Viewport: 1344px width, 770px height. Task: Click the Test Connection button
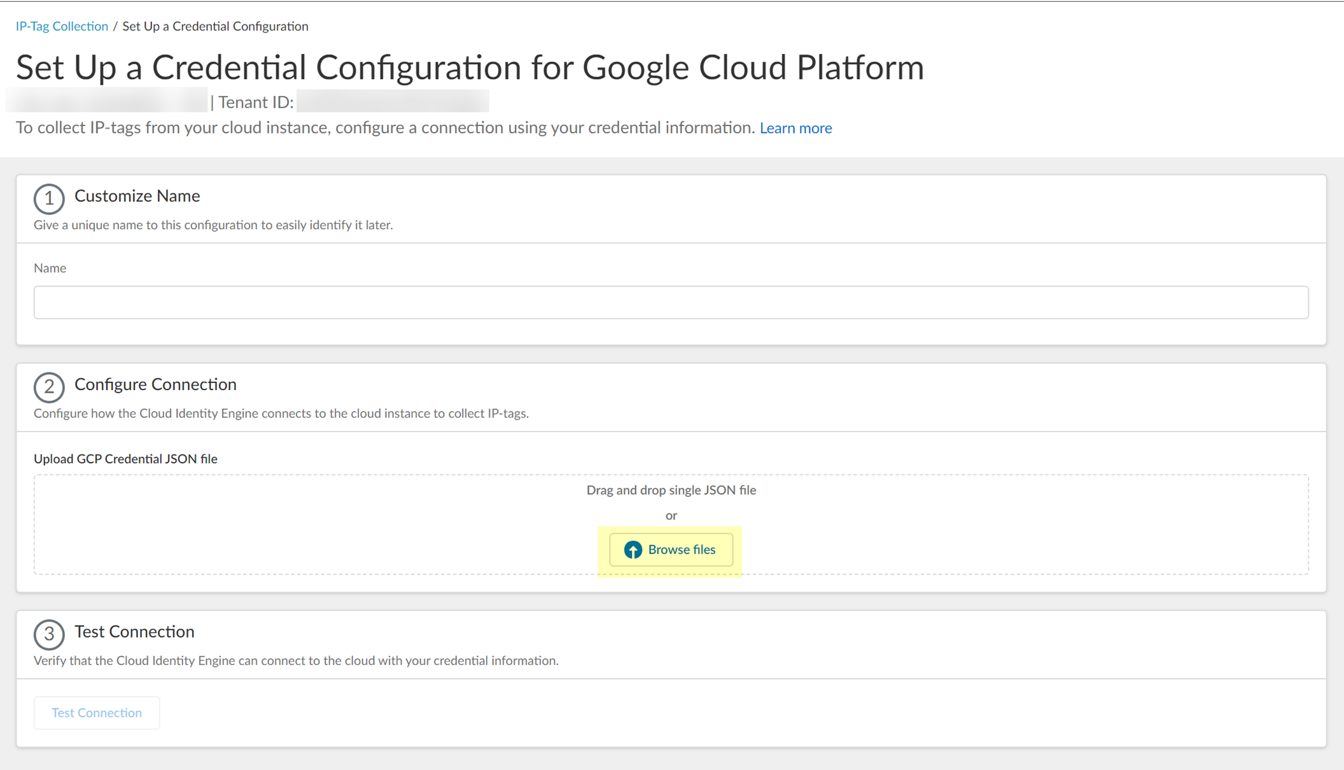click(x=97, y=713)
